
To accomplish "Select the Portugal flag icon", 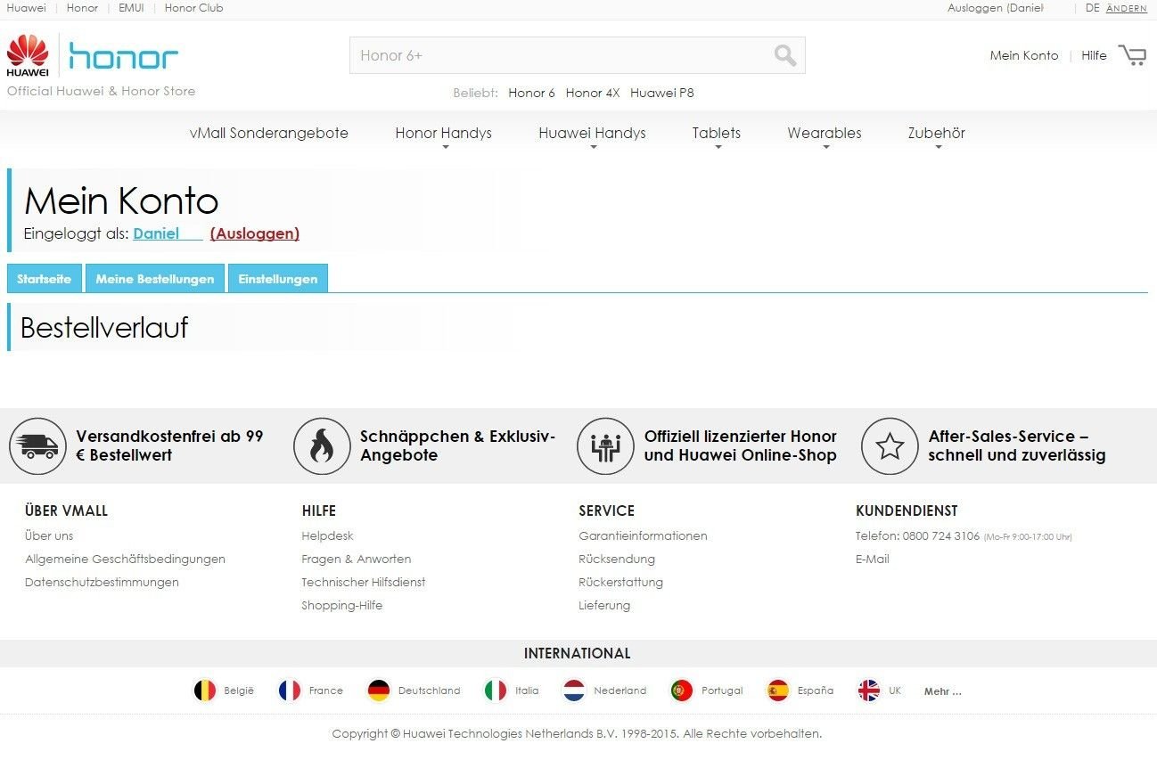I will tap(682, 690).
